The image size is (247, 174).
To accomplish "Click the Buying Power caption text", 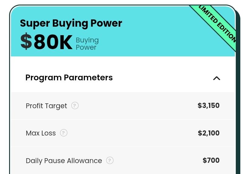I will coord(87,44).
